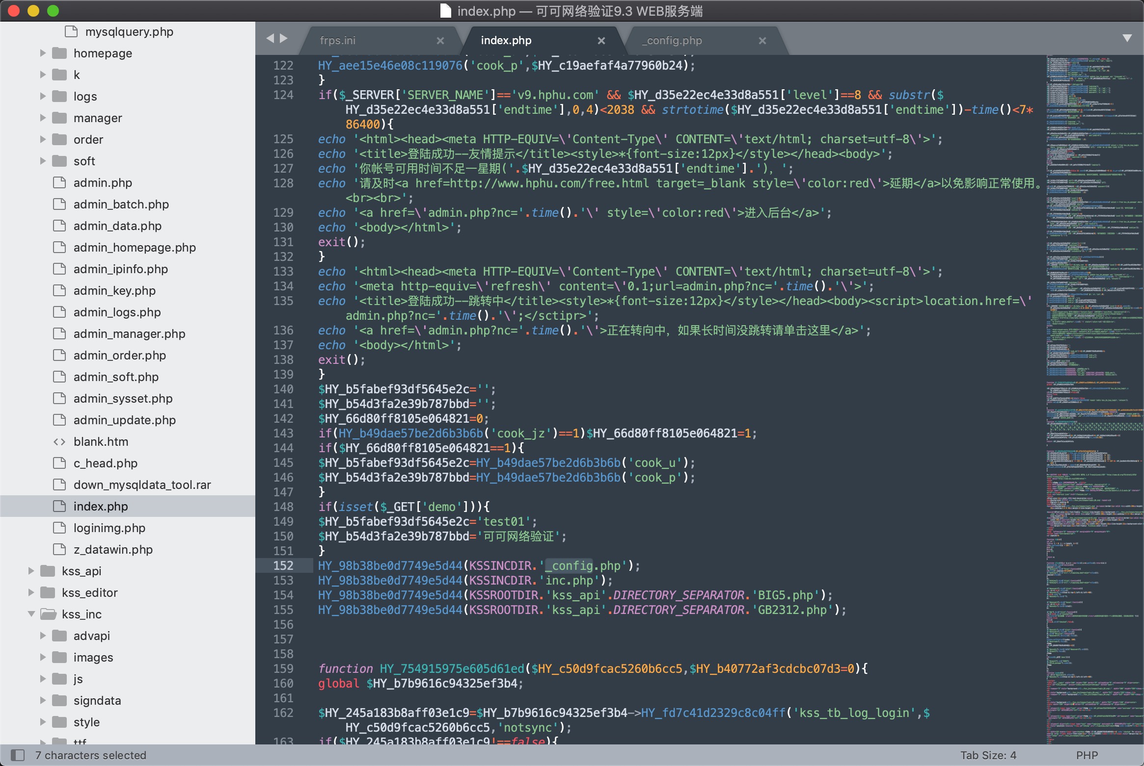
Task: Change Tab Size: 4 setting
Action: (x=988, y=755)
